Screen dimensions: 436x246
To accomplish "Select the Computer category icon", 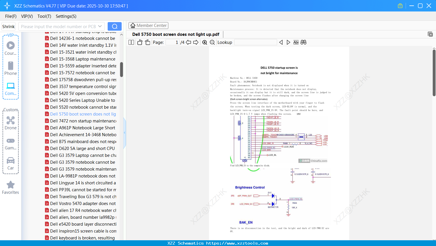I will click(11, 89).
